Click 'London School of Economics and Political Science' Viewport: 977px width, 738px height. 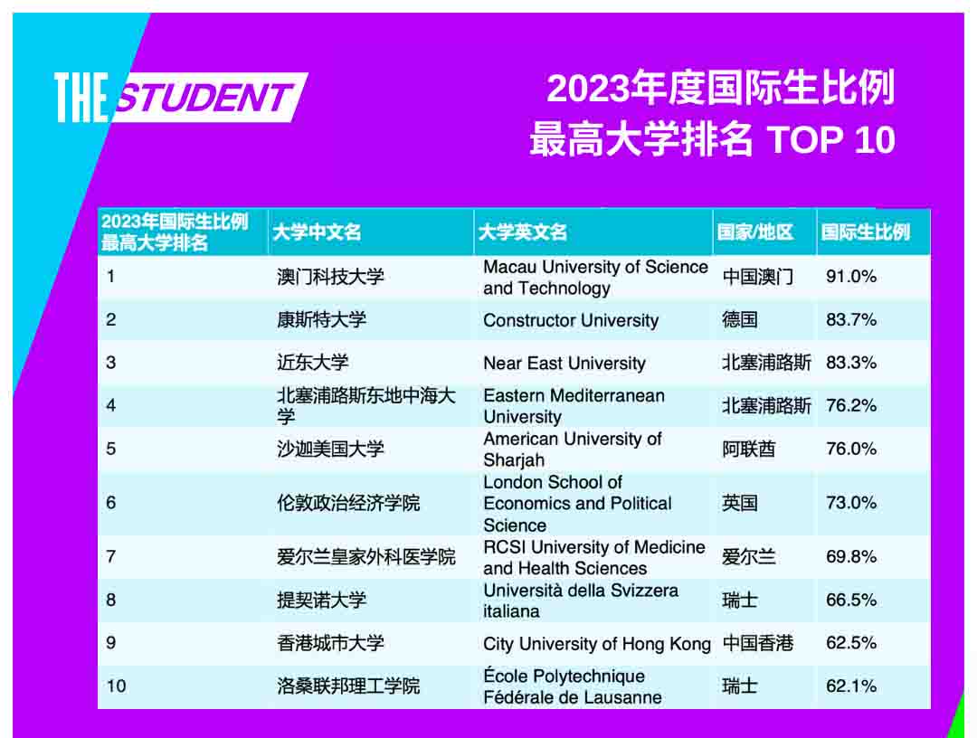click(x=577, y=503)
